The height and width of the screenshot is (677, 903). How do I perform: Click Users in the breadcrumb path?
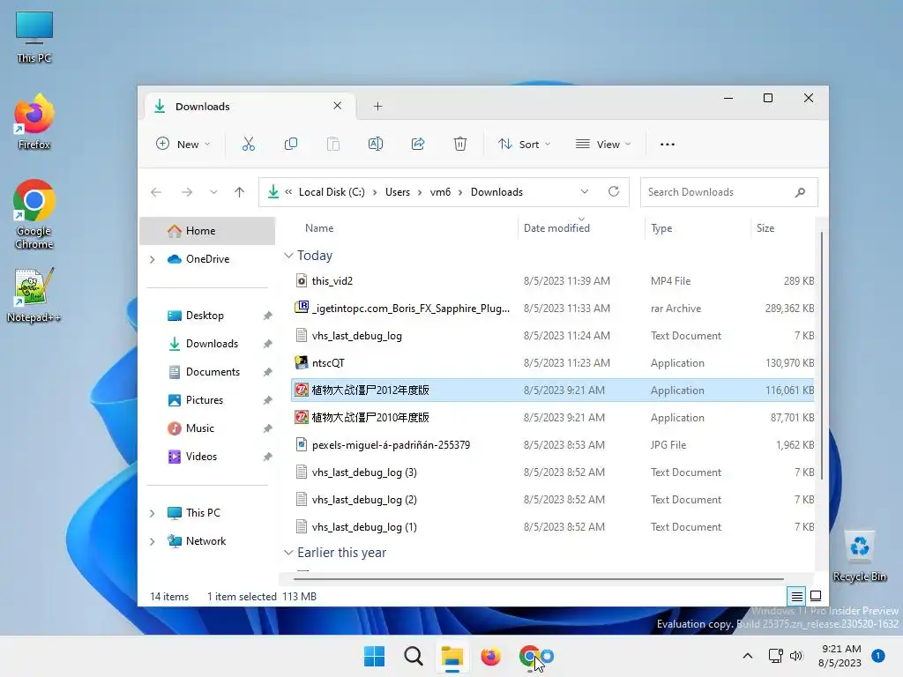click(x=398, y=192)
